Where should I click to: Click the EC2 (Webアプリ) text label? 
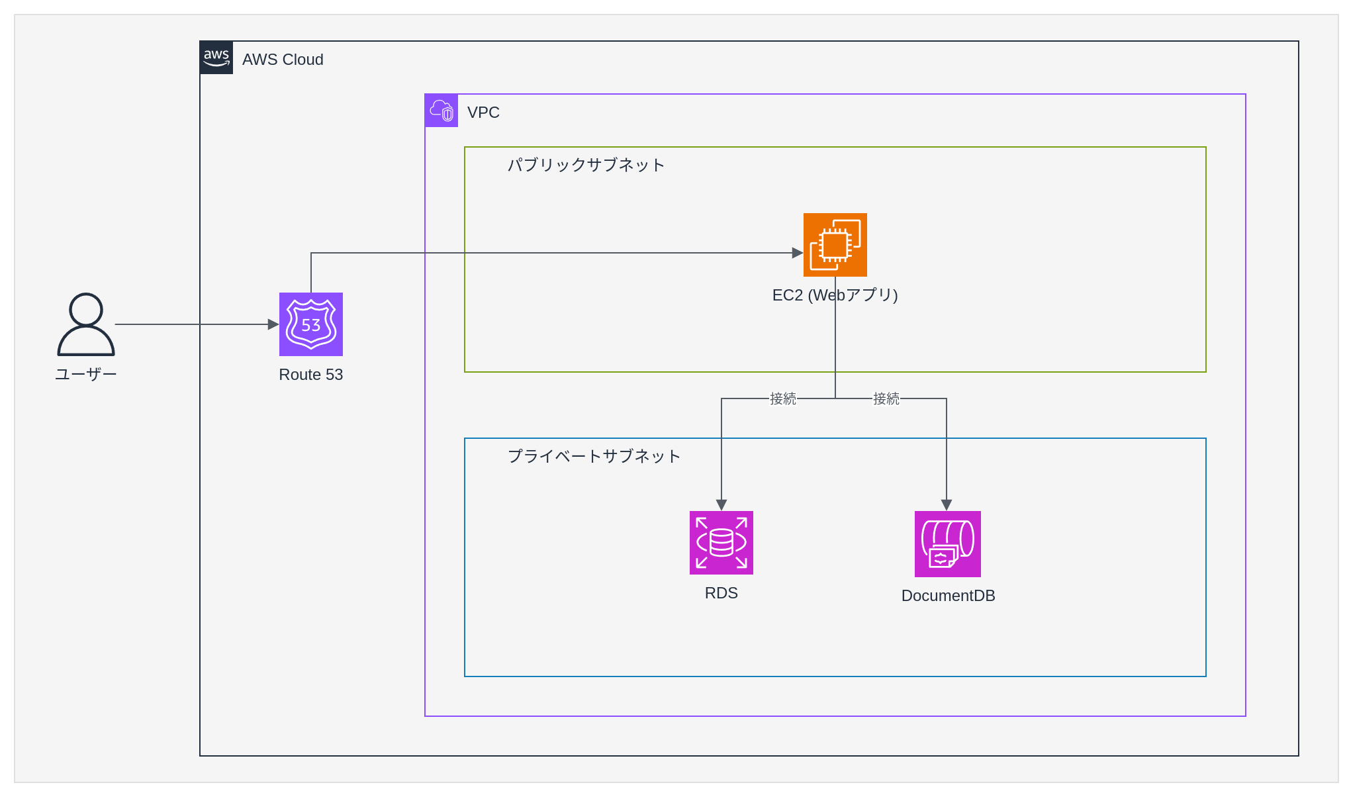pyautogui.click(x=835, y=295)
